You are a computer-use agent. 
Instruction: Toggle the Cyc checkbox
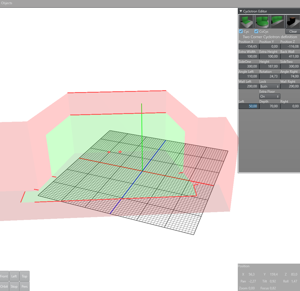(x=241, y=32)
